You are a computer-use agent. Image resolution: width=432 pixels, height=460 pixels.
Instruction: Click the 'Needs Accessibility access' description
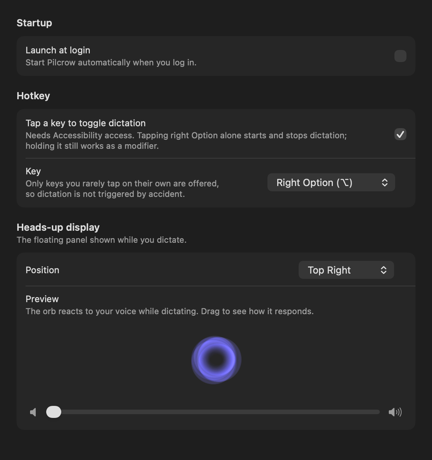(x=186, y=141)
